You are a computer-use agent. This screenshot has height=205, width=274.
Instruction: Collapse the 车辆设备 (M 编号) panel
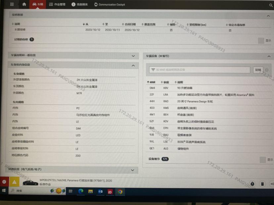(269, 56)
